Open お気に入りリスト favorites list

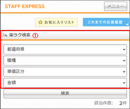[56, 22]
